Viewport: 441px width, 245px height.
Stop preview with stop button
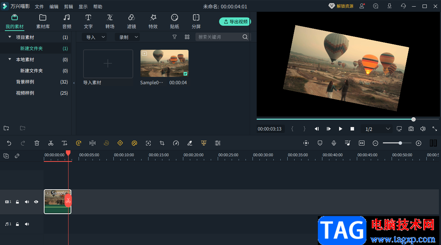tap(352, 129)
